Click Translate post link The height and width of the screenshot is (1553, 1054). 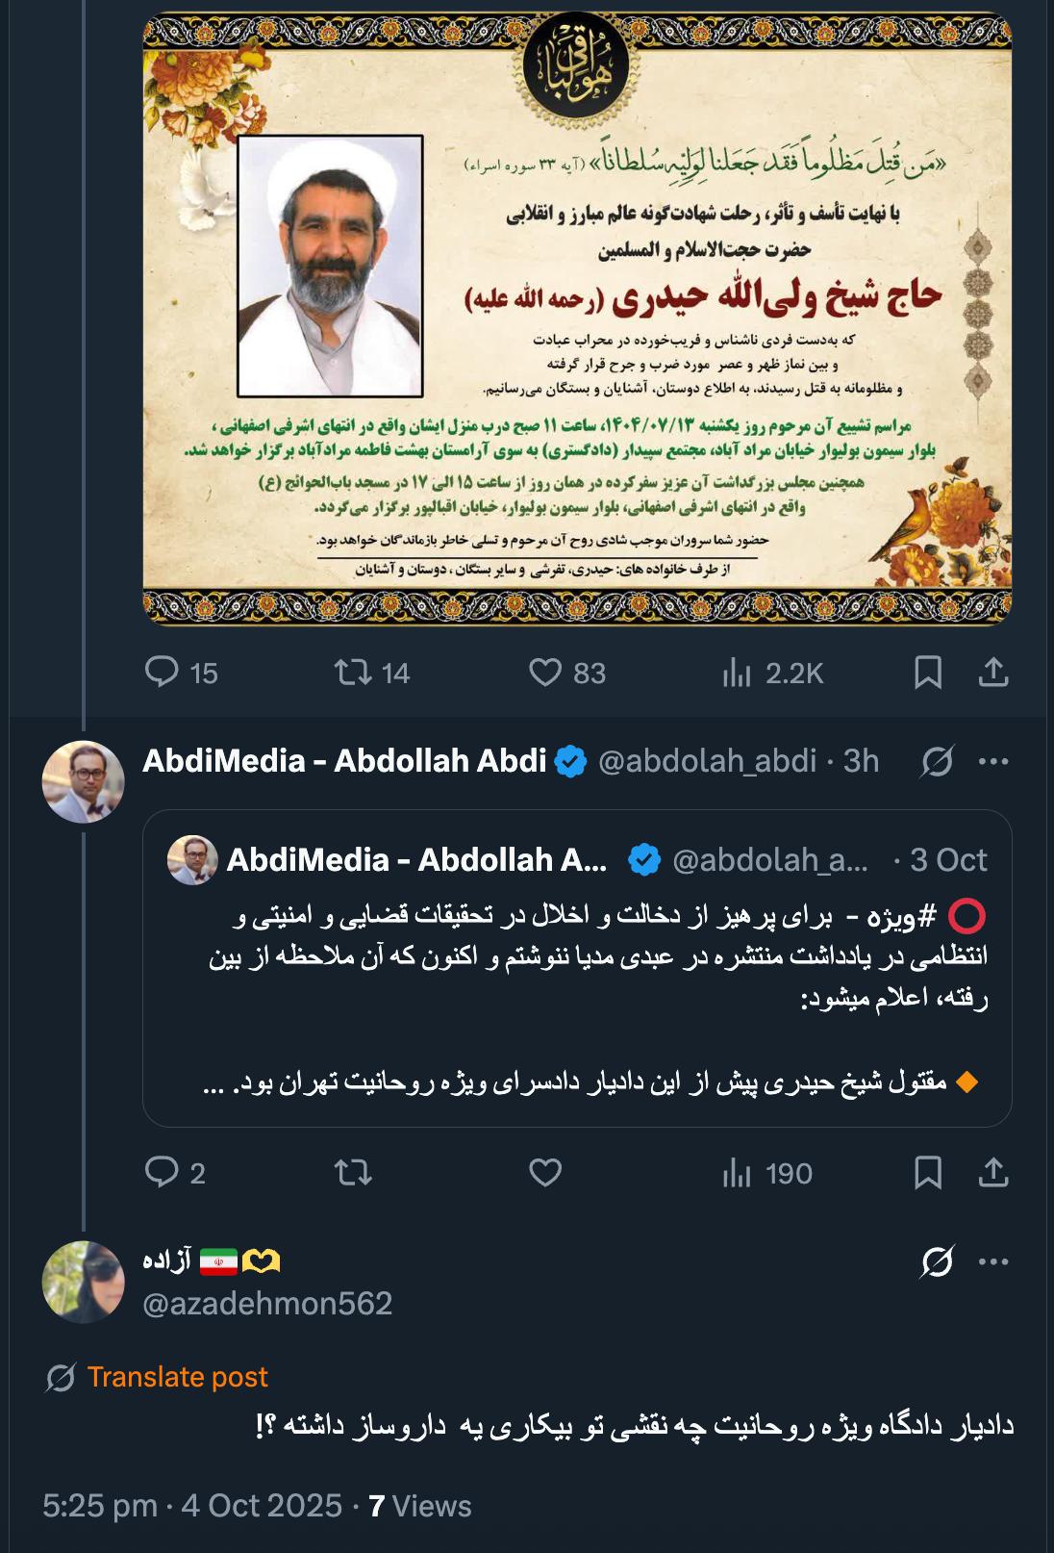tap(177, 1377)
